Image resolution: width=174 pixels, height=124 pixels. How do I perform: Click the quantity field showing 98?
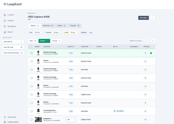(x=70, y=119)
